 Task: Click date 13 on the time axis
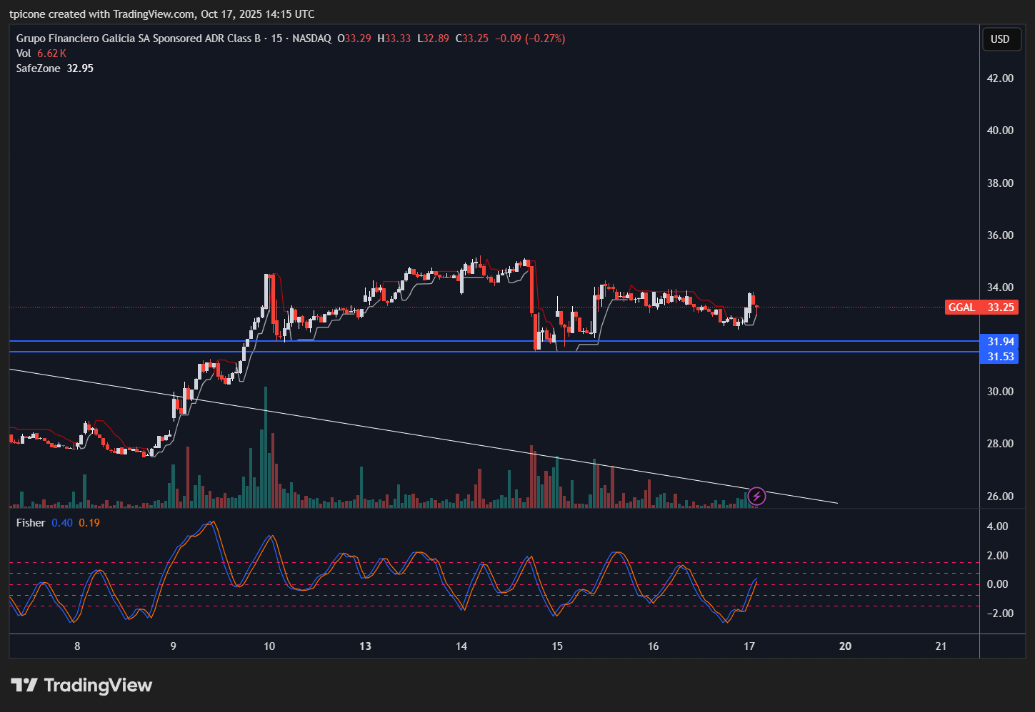click(x=365, y=646)
